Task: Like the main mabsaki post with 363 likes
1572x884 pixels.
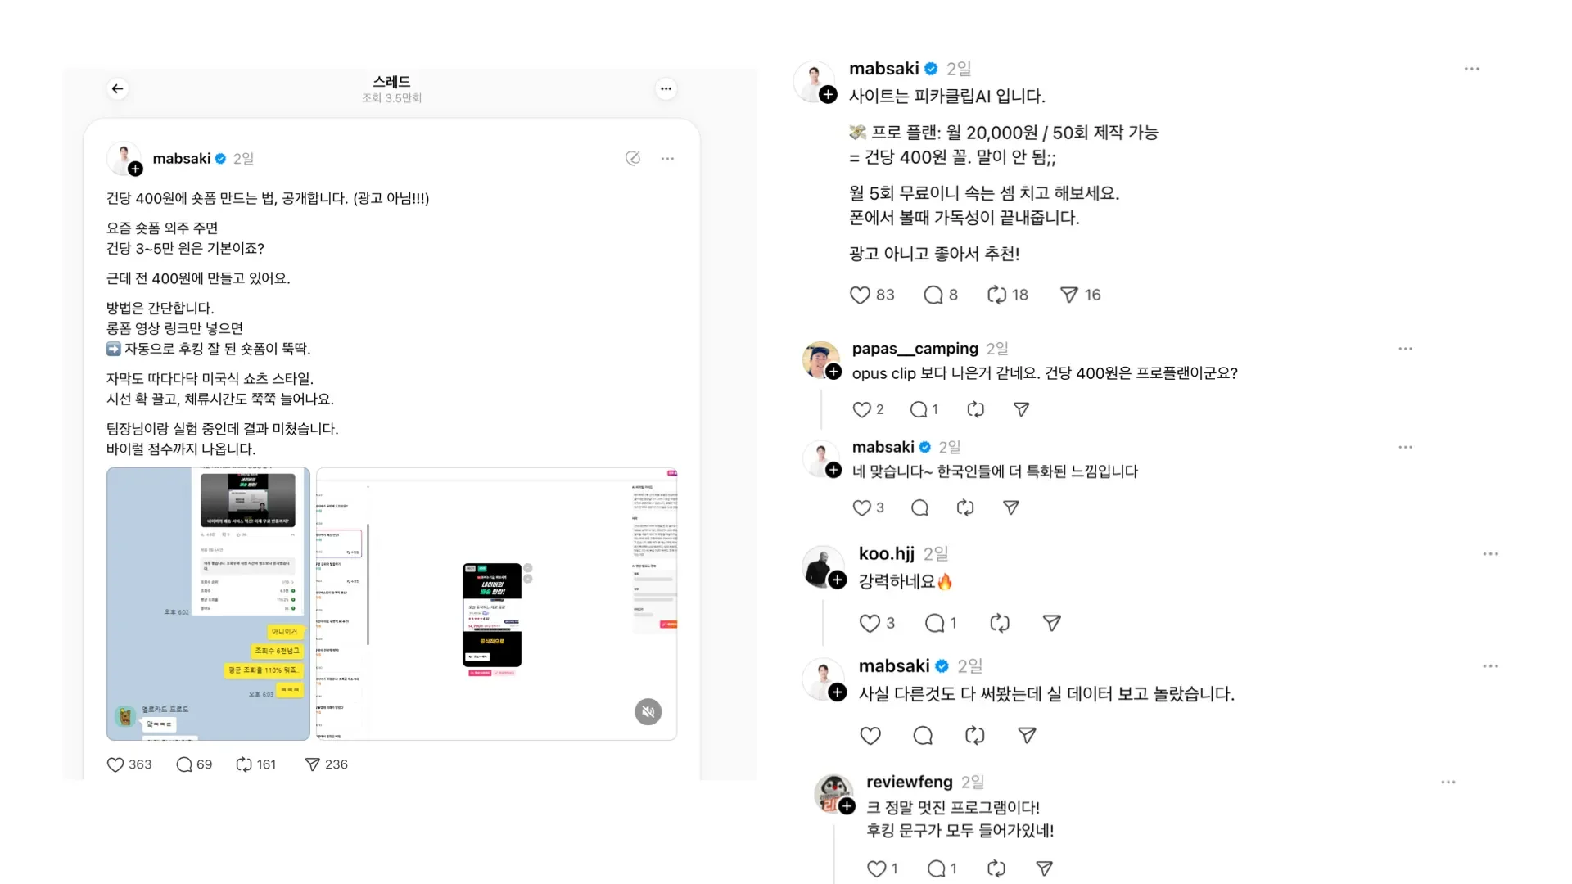Action: point(115,764)
